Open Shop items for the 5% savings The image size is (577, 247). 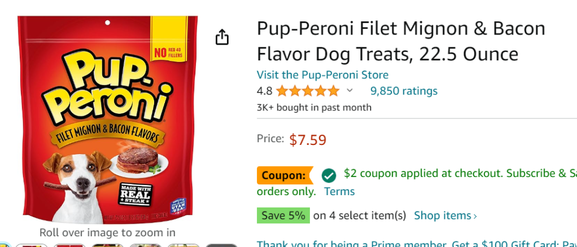pos(445,215)
